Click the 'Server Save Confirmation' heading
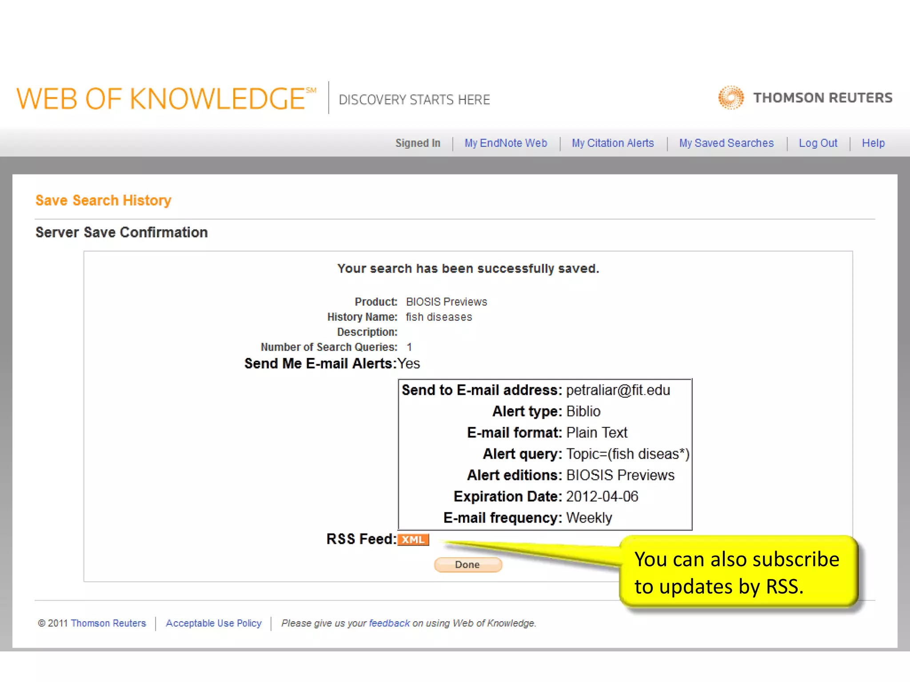Viewport: 910px width, 682px height. pyautogui.click(x=122, y=232)
